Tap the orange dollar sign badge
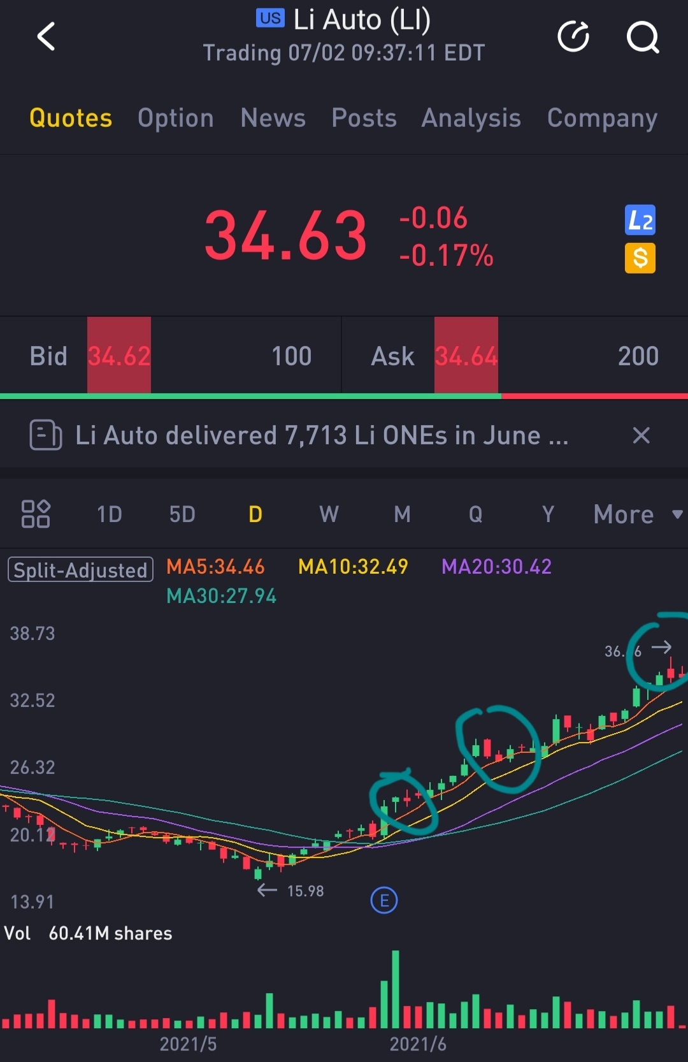Viewport: 688px width, 1062px height. coord(640,258)
